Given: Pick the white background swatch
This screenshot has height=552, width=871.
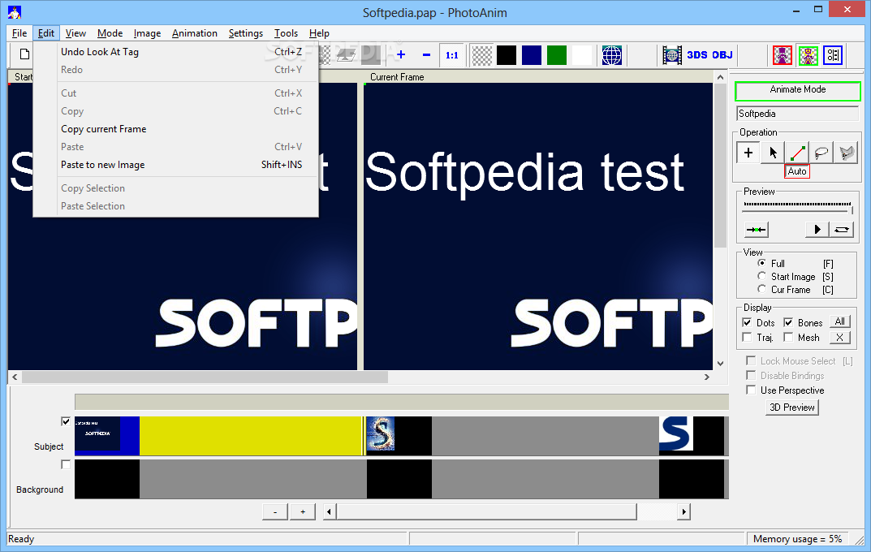Looking at the screenshot, I should click(x=581, y=55).
